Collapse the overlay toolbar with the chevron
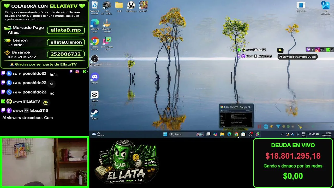The height and width of the screenshot is (188, 334). pos(331,127)
